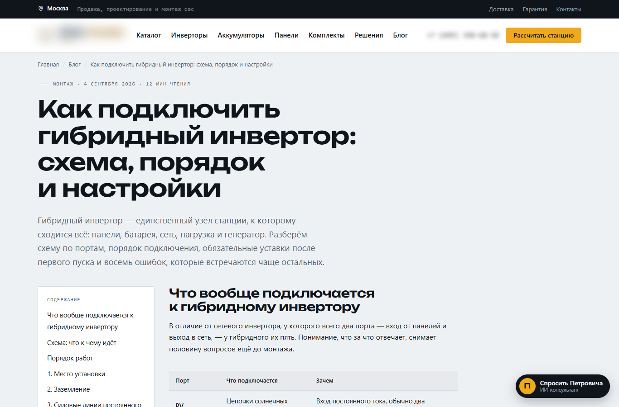Click the 'Что подключается' column header
The image size is (619, 407).
point(252,381)
